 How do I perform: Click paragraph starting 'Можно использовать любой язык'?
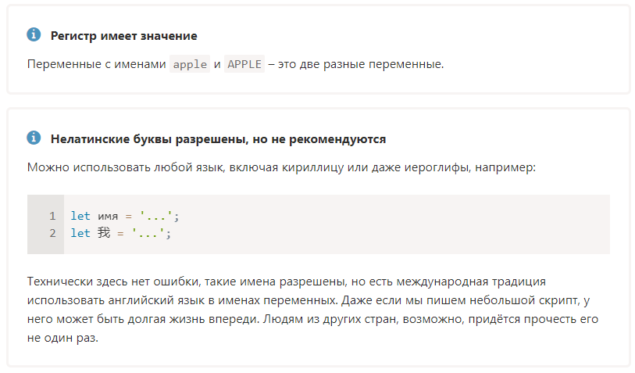pos(281,167)
